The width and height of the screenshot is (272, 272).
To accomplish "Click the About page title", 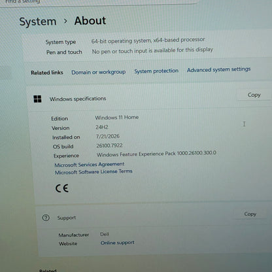I will 90,21.
